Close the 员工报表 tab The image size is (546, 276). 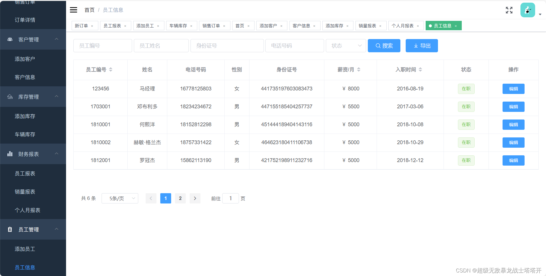[125, 26]
